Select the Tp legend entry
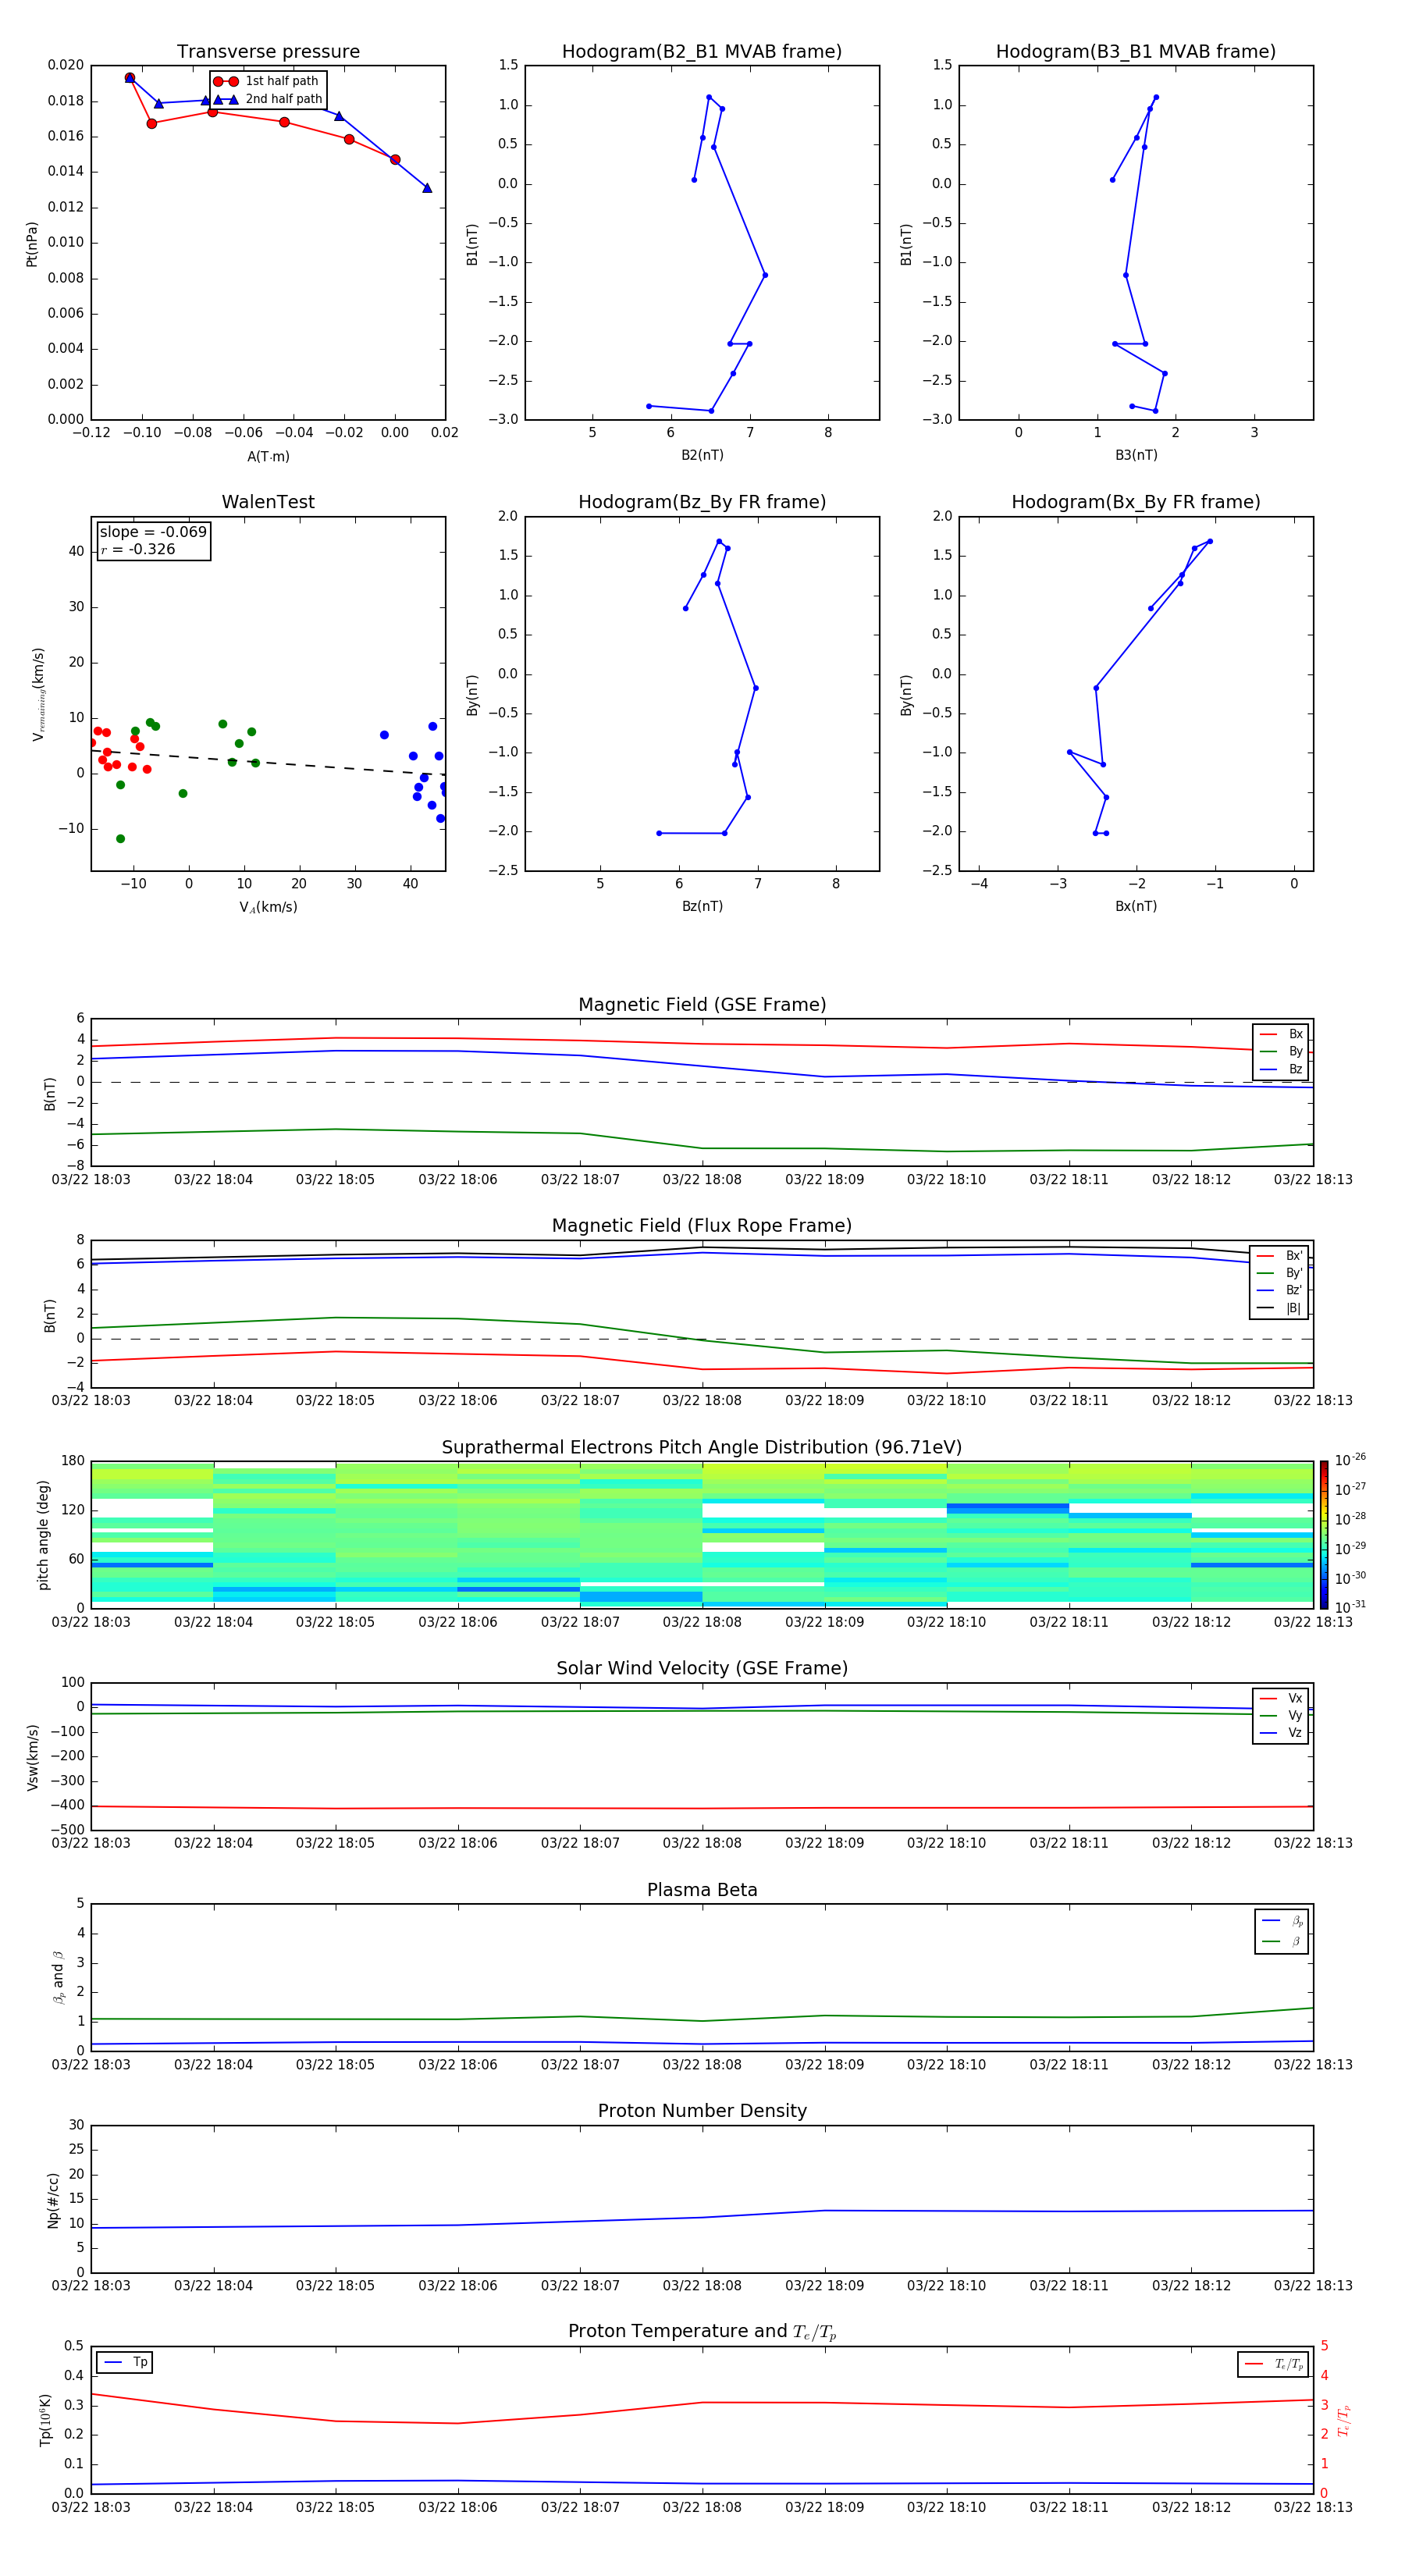 [125, 2362]
